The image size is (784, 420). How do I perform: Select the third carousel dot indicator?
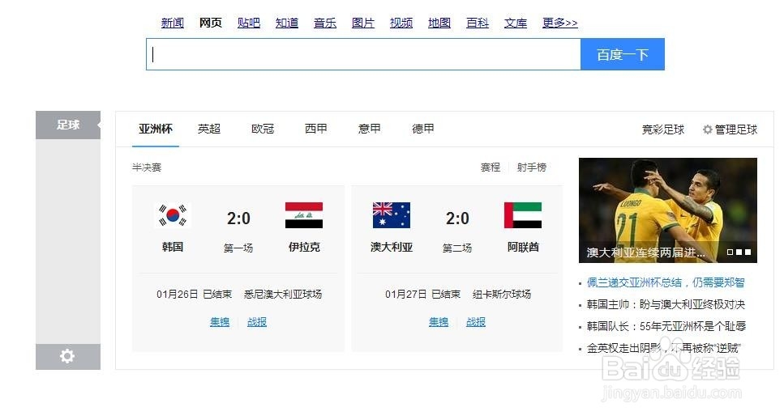click(x=748, y=252)
